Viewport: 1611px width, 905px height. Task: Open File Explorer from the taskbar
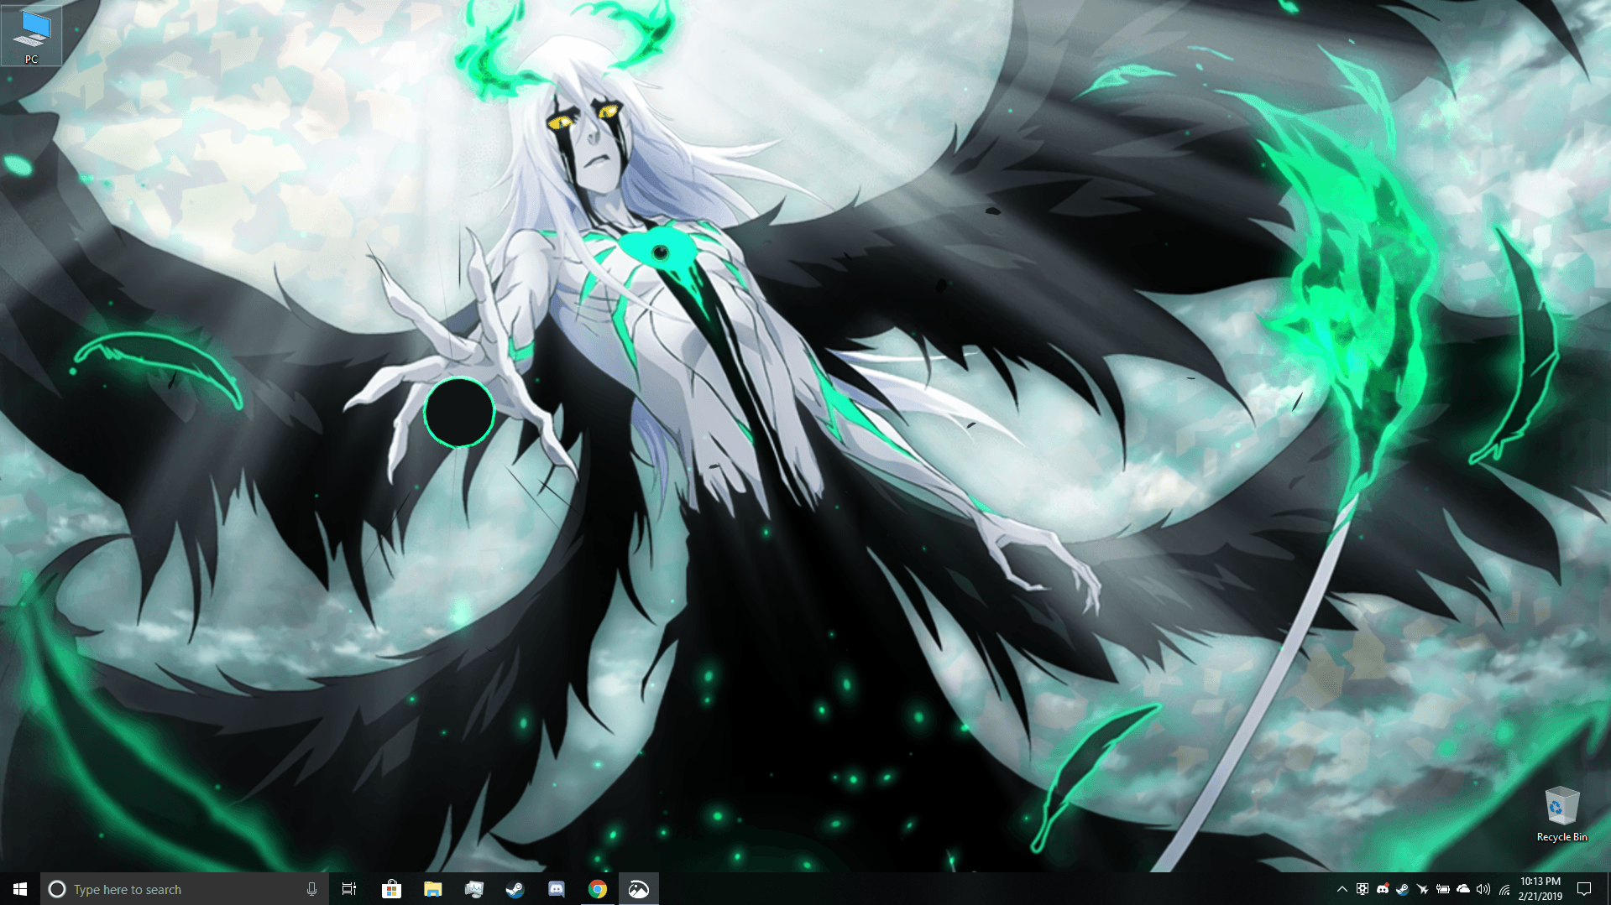(432, 889)
